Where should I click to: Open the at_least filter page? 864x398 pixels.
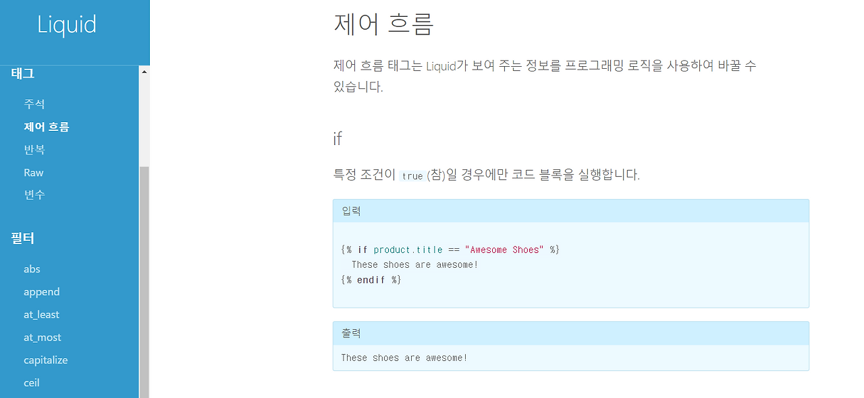click(x=41, y=314)
